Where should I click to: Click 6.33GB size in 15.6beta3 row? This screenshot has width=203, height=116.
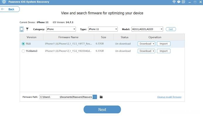(x=100, y=51)
